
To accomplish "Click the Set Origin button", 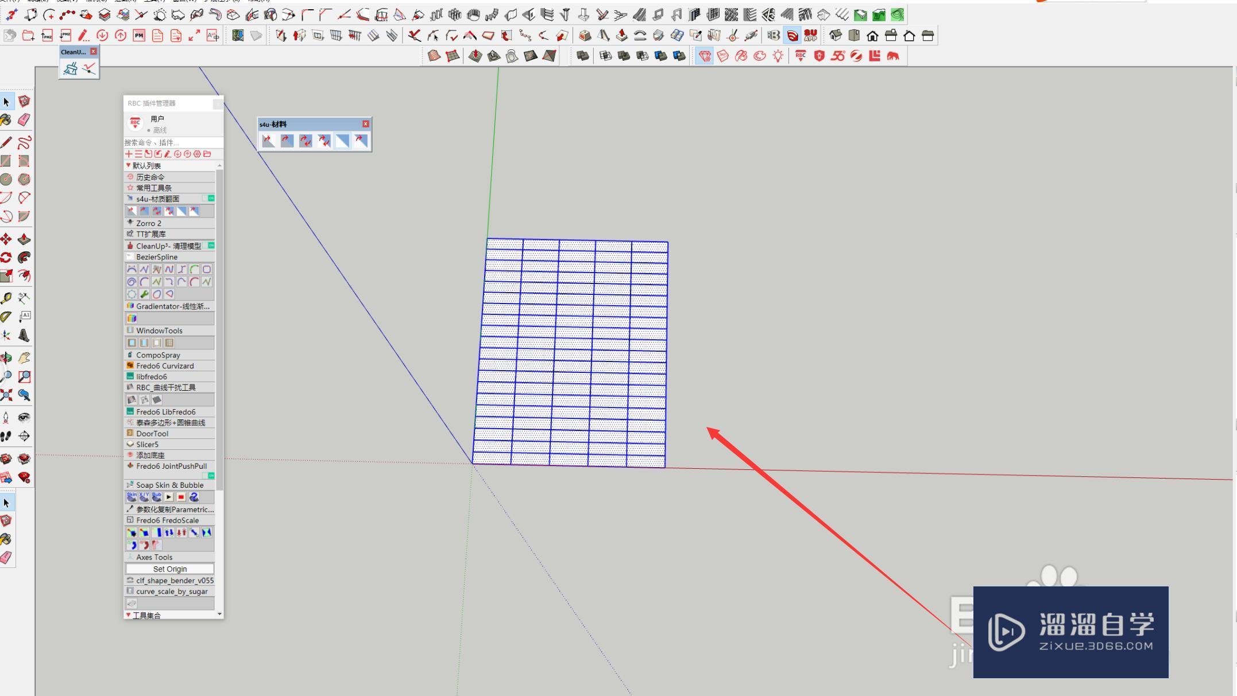I will pos(170,569).
